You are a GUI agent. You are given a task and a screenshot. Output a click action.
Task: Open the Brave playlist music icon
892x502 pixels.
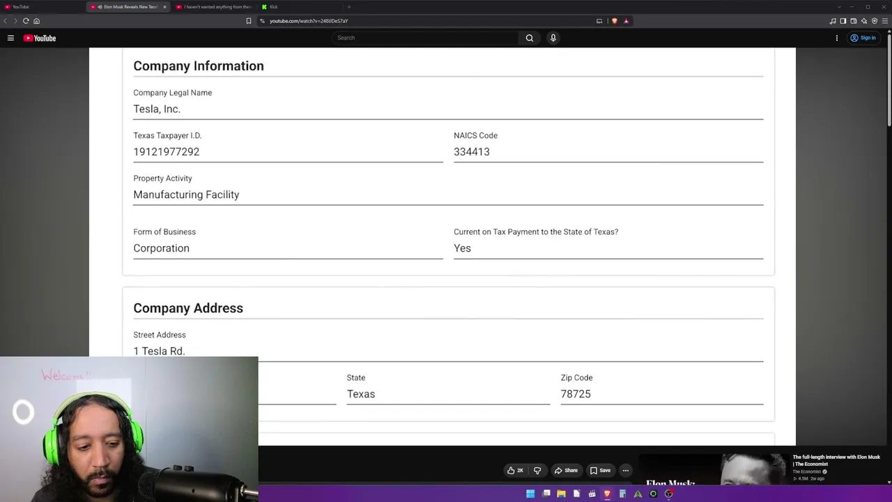[x=833, y=21]
